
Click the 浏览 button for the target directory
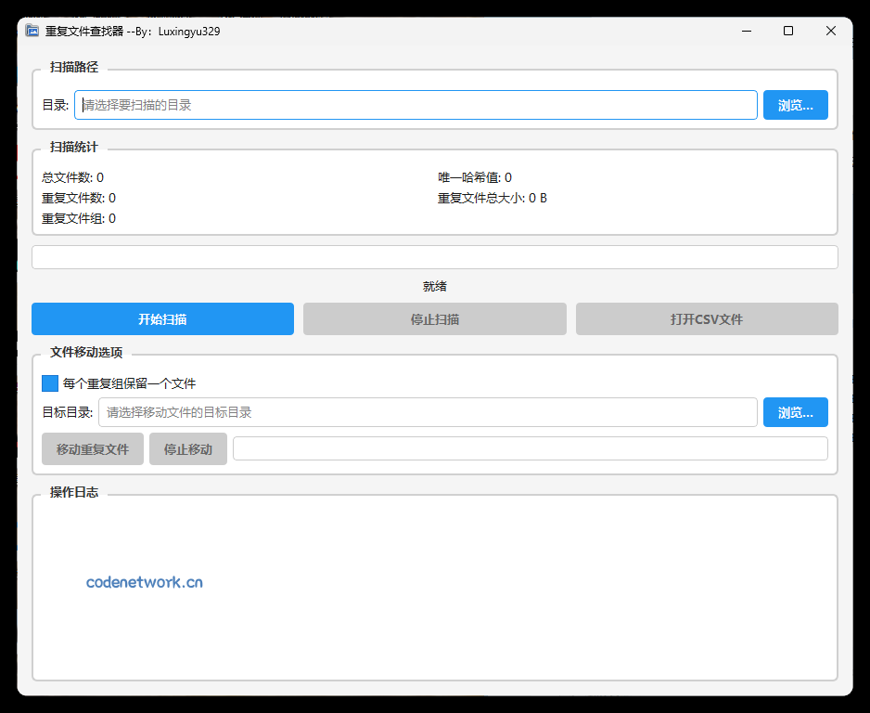[x=795, y=411]
